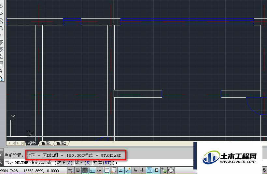Jump to last layout tab arrow
The image size is (267, 174).
pos(22,143)
